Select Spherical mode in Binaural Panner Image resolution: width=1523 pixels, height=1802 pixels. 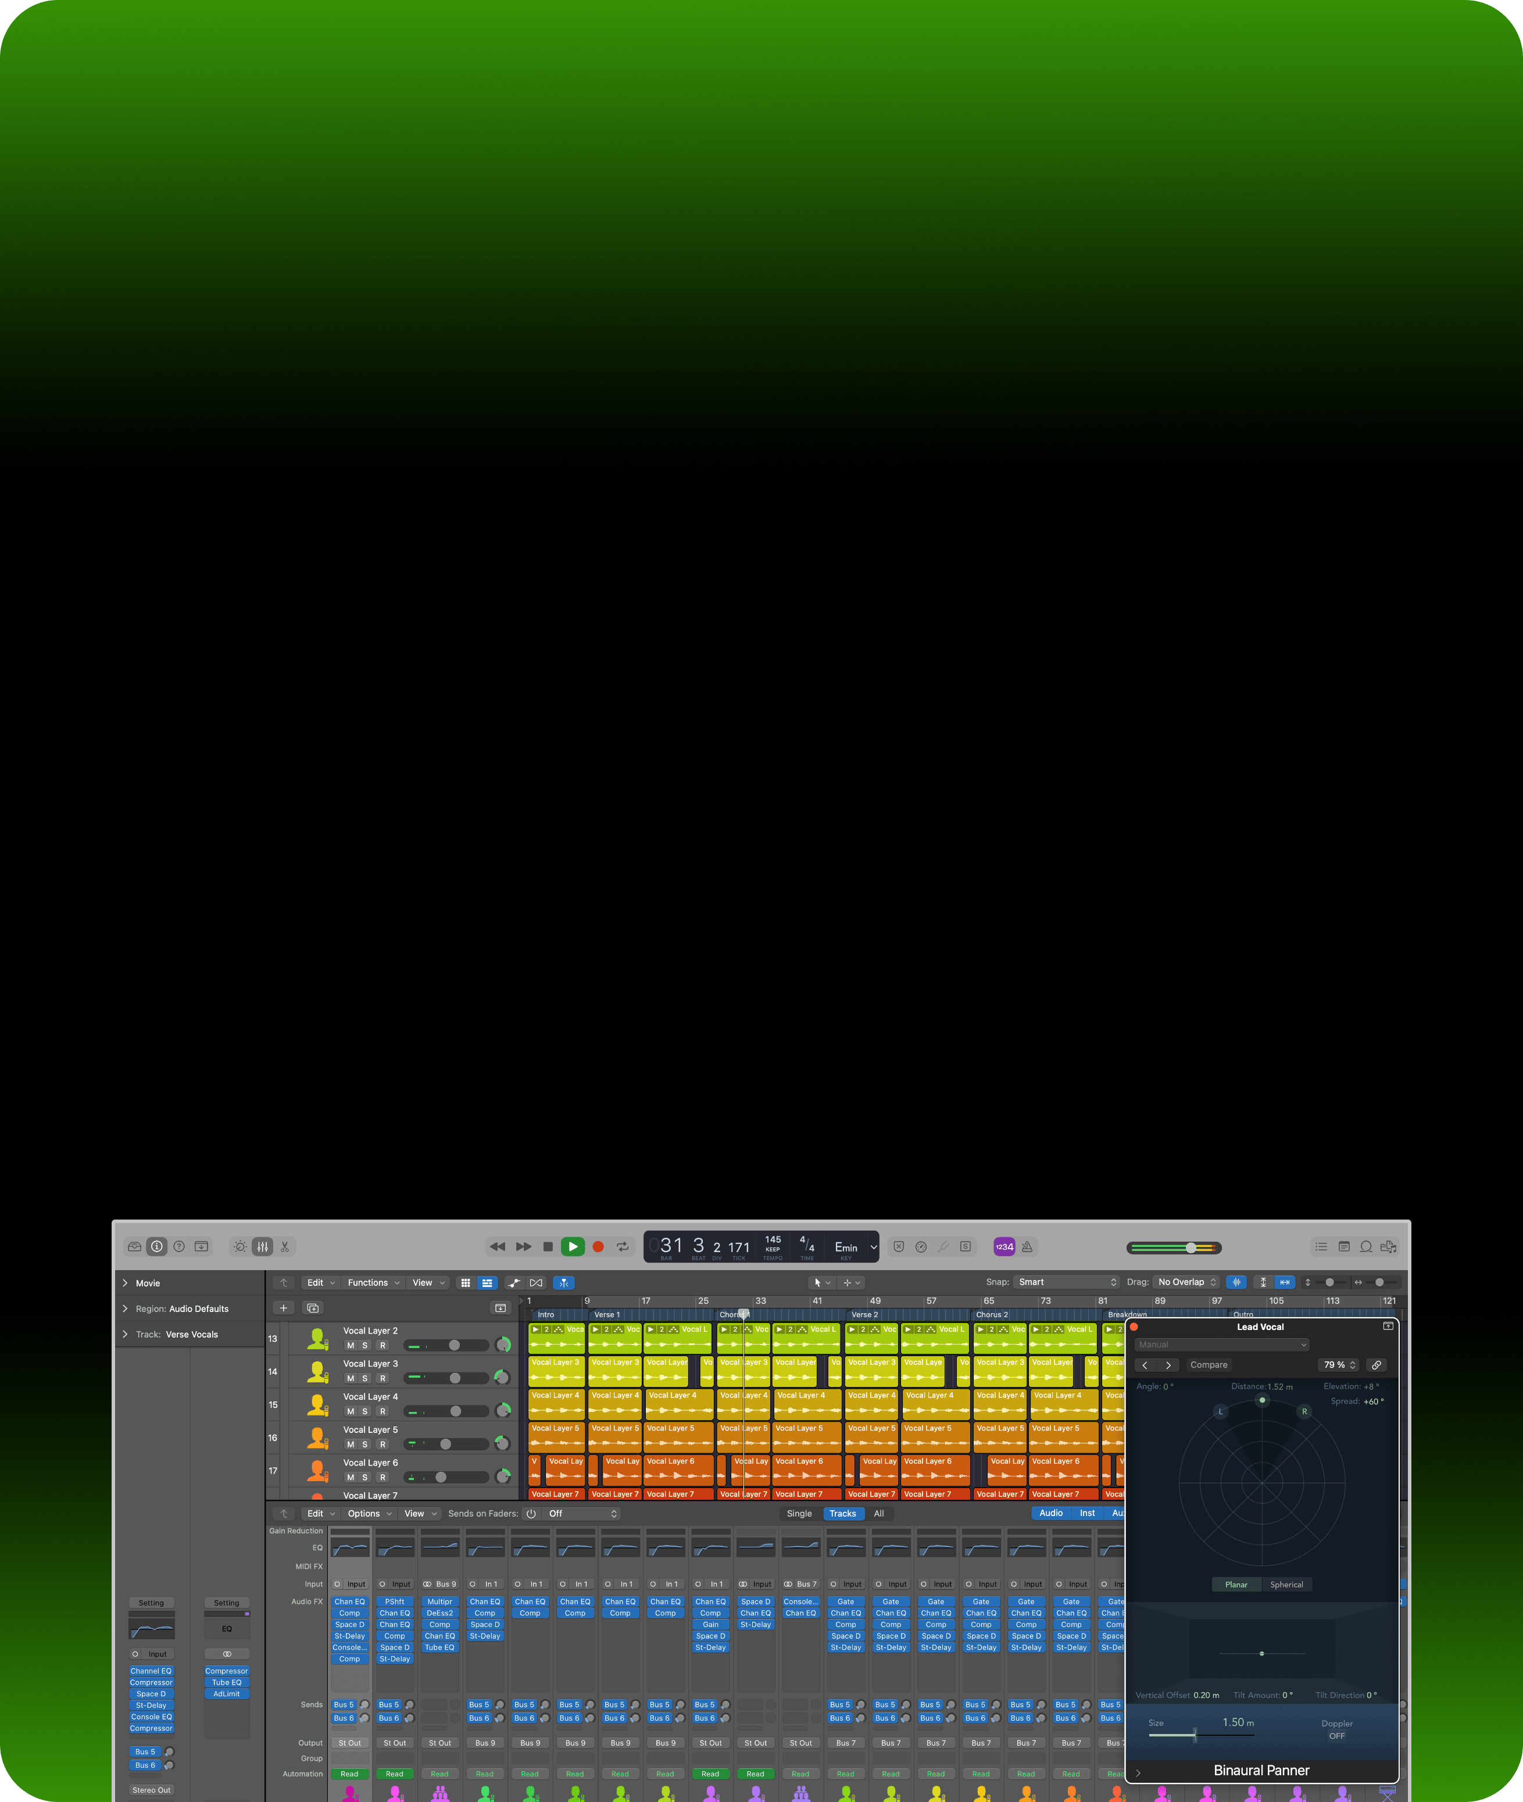pyautogui.click(x=1286, y=1585)
